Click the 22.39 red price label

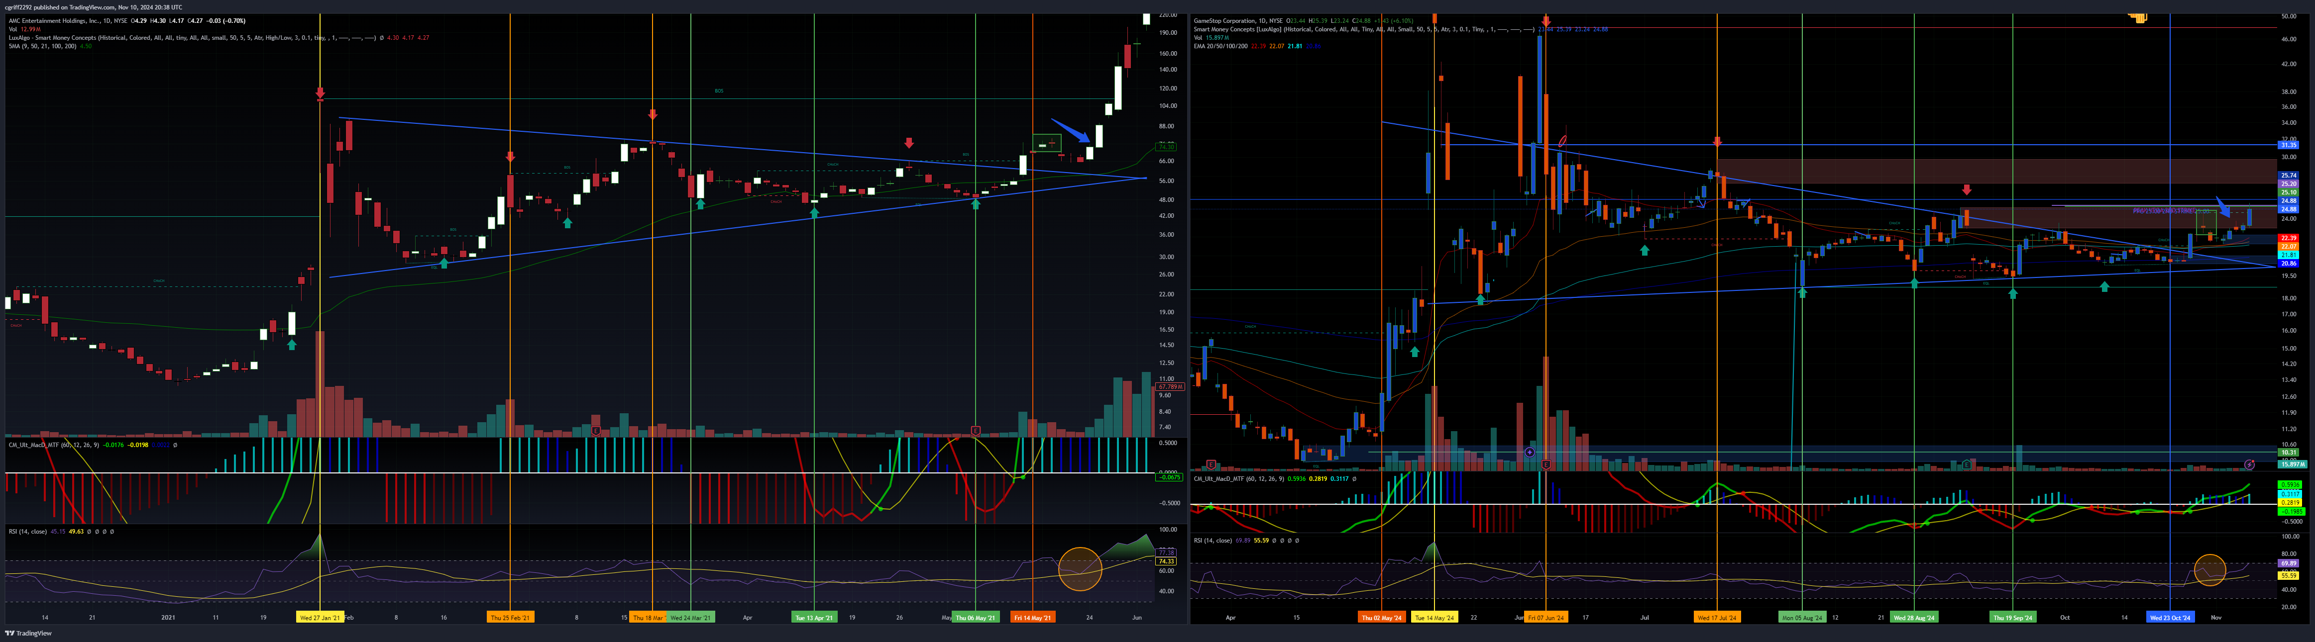(x=2288, y=238)
